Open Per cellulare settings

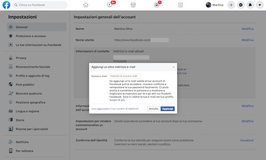pos(37,151)
